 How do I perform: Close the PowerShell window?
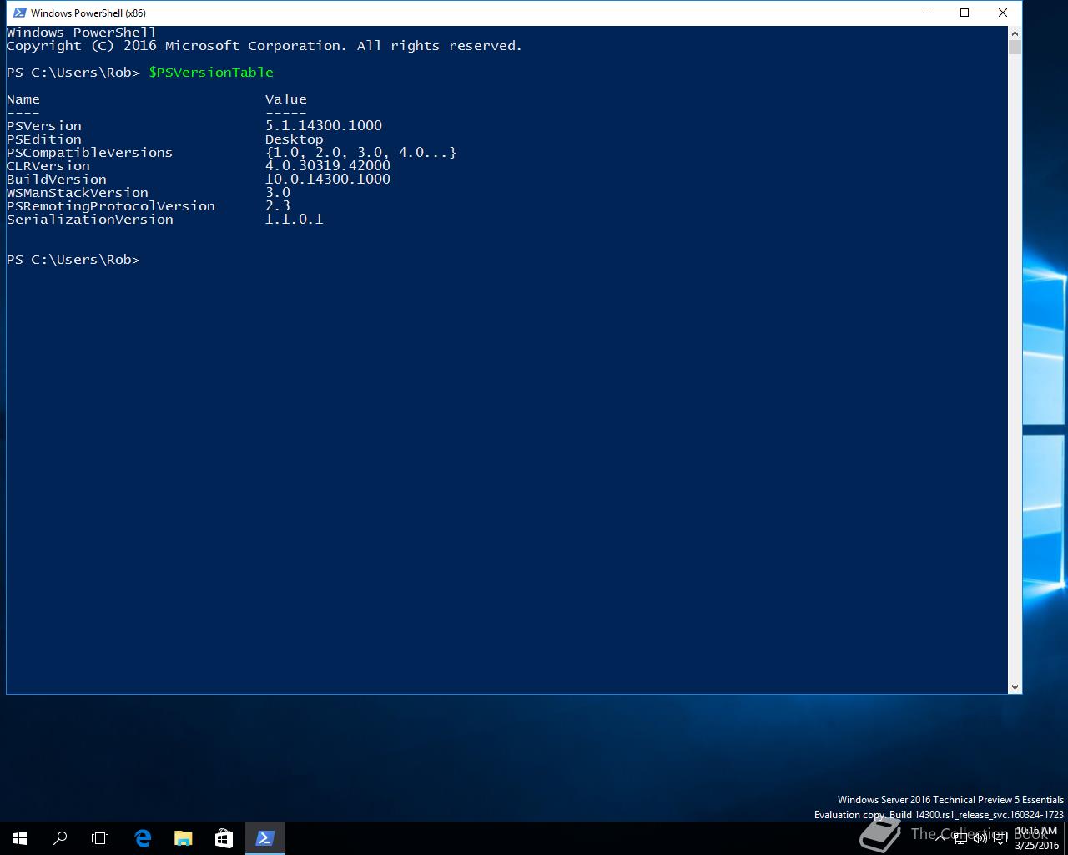[1003, 13]
